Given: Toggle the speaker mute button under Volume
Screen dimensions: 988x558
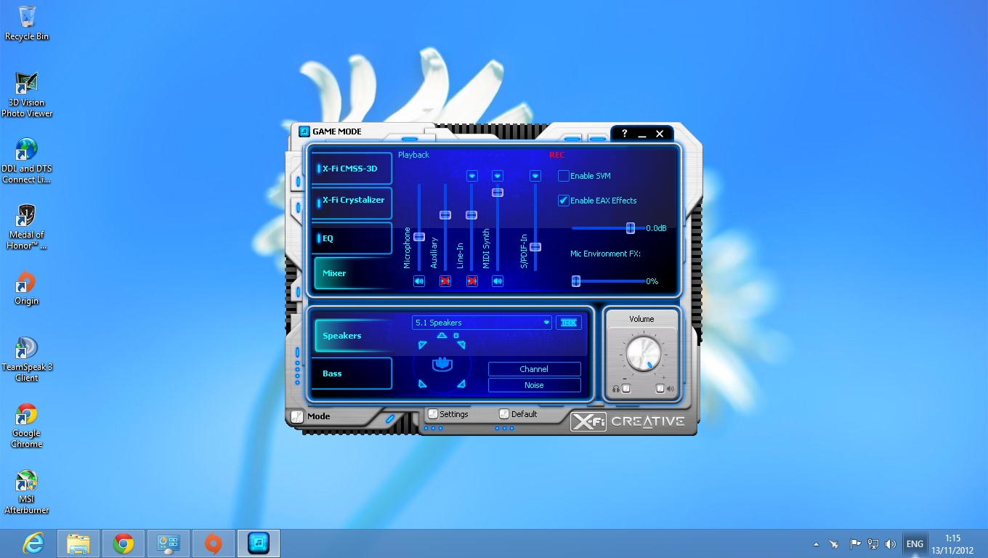Looking at the screenshot, I should (x=660, y=389).
